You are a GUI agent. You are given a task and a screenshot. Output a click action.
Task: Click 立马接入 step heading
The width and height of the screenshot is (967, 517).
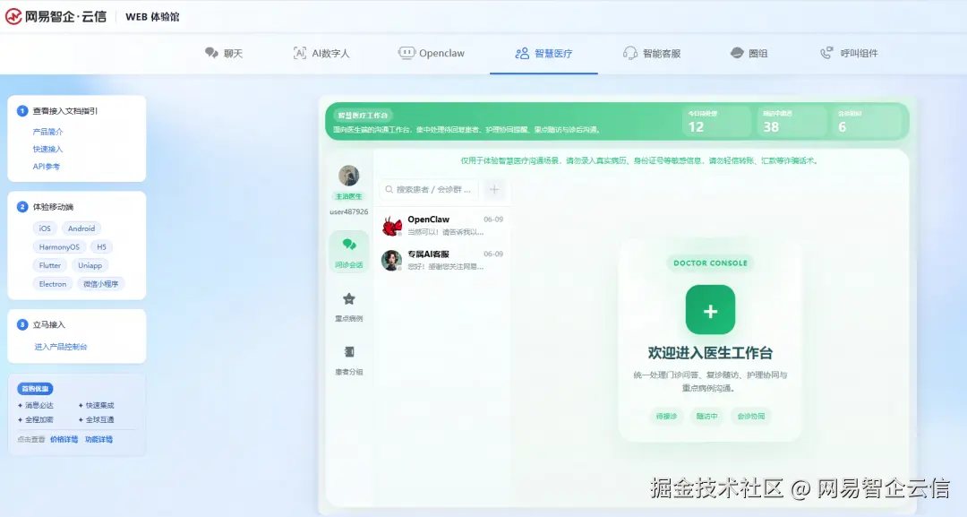pos(48,324)
